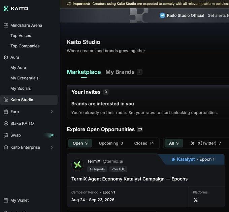
Task: Click the Aura hexagon icon
Action: [x=6, y=57]
